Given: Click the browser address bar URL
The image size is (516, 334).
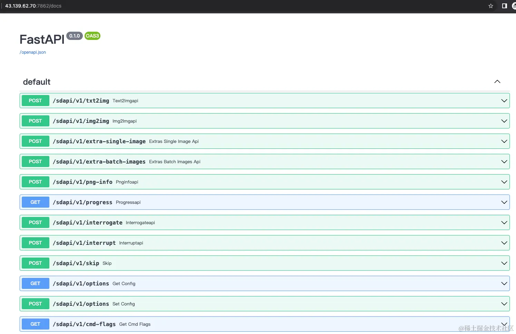Looking at the screenshot, I should click(x=33, y=6).
